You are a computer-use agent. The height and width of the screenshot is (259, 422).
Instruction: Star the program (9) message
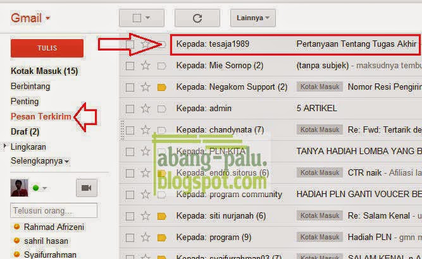point(146,238)
